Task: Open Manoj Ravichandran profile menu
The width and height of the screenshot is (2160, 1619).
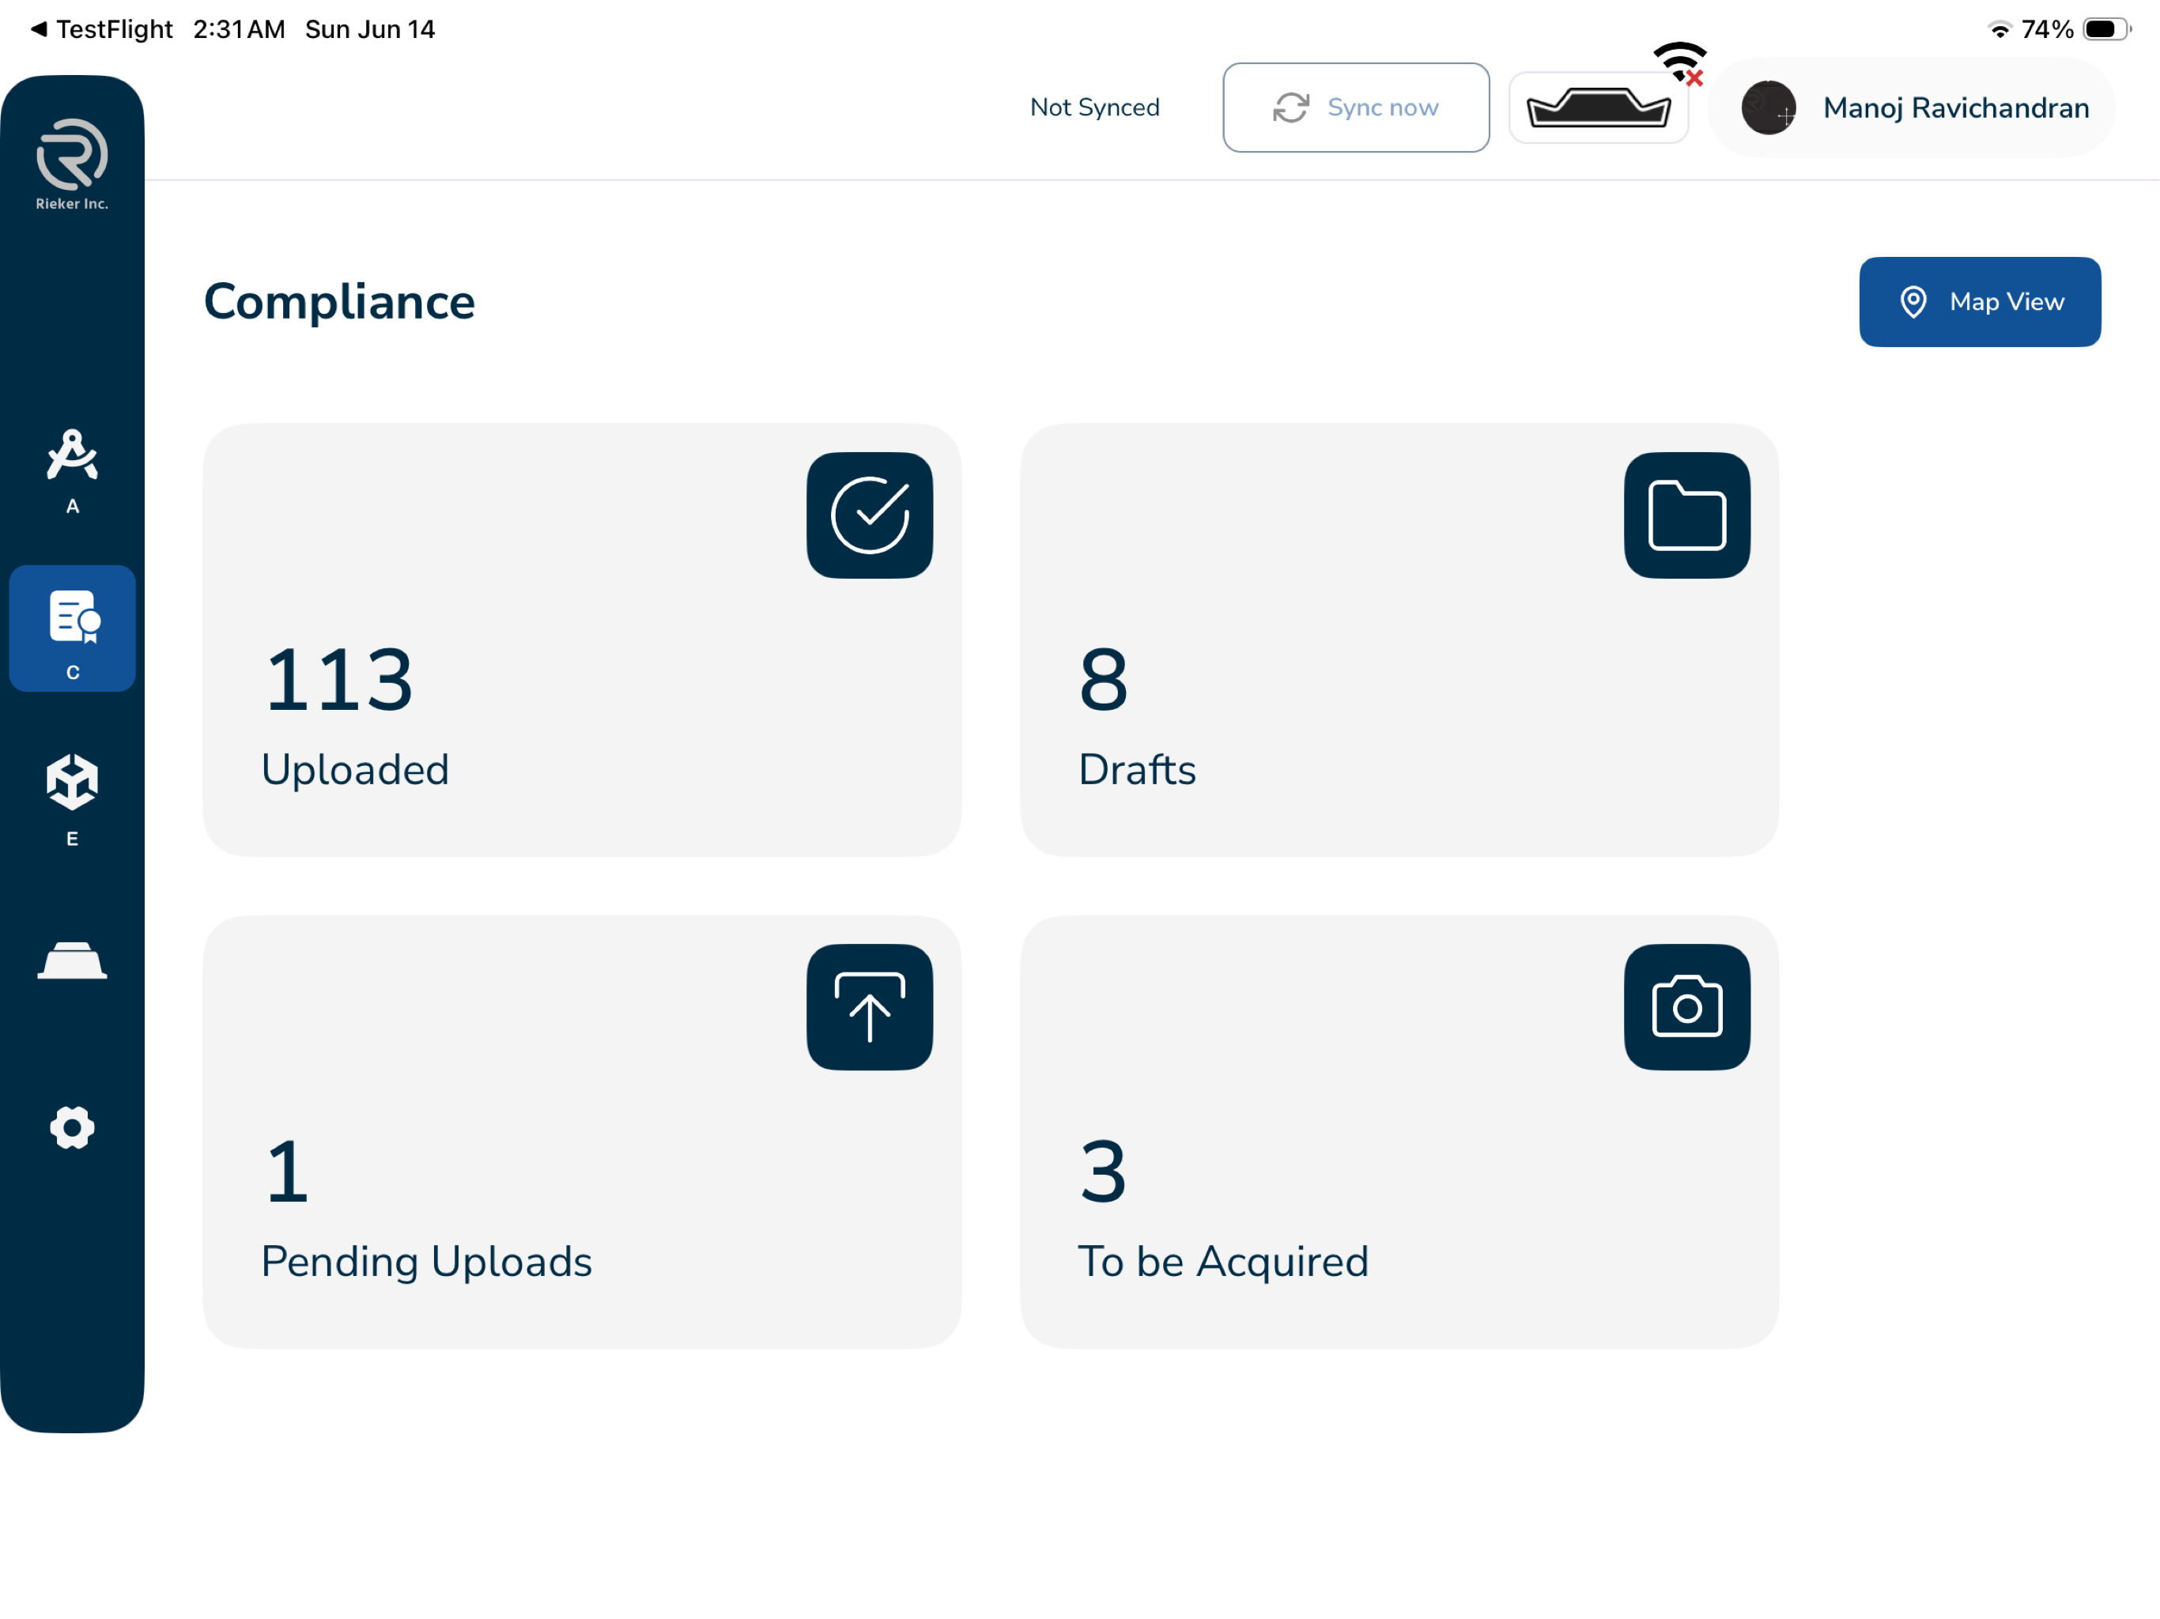Action: coord(1913,108)
